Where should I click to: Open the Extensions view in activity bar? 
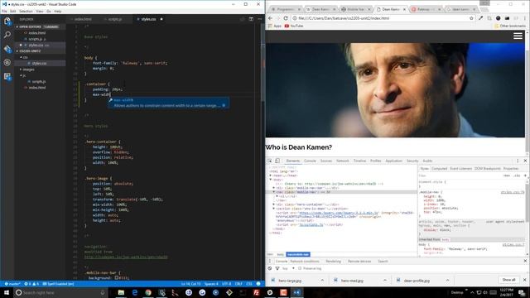(7, 77)
